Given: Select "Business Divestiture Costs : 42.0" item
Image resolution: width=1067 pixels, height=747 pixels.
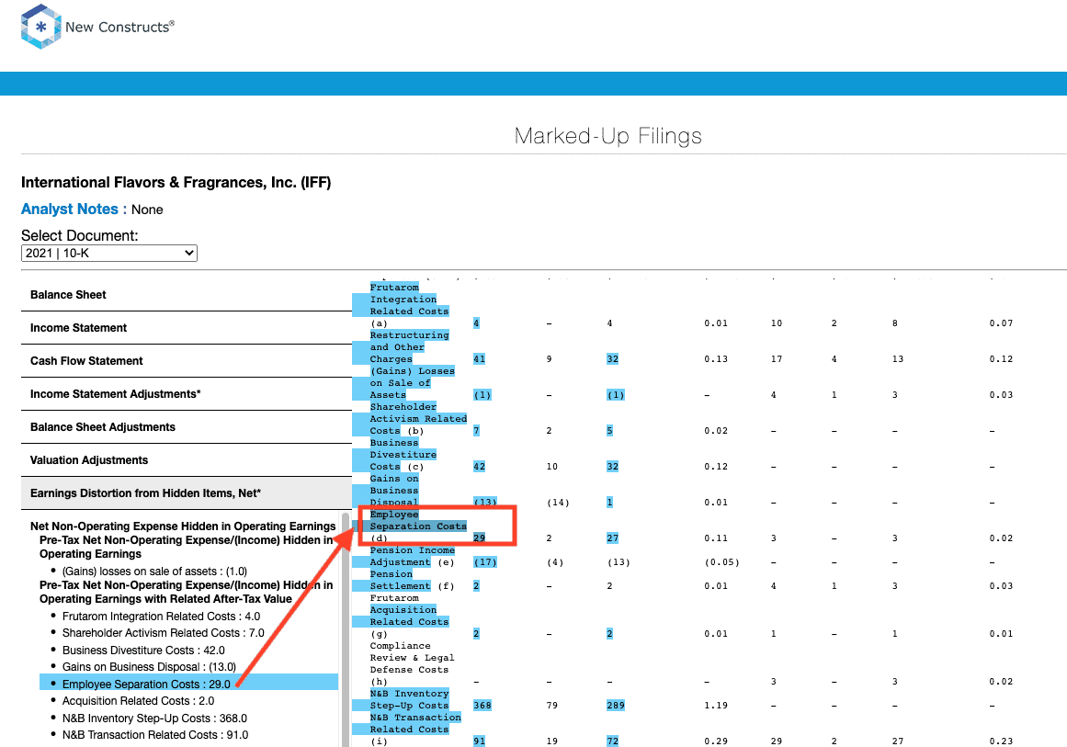Looking at the screenshot, I should point(143,651).
